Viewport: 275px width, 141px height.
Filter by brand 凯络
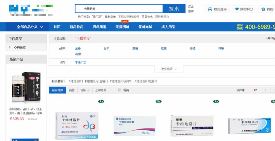click(x=135, y=48)
